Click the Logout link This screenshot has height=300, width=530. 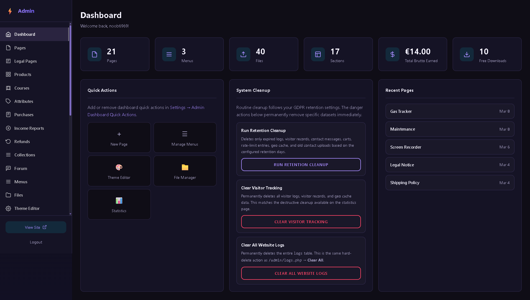(x=36, y=242)
